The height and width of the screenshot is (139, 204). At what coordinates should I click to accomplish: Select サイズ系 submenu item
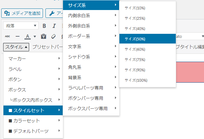click(x=91, y=5)
